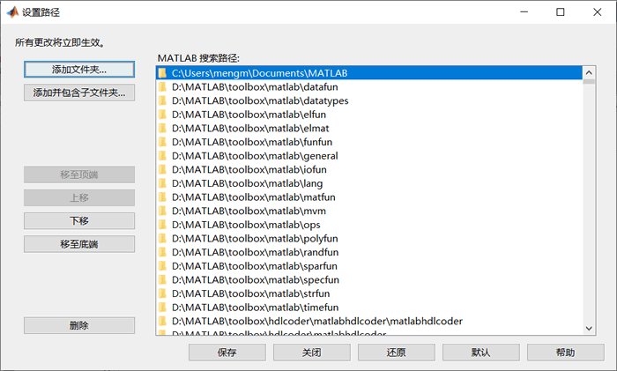Click the 移至底端 button

pyautogui.click(x=79, y=244)
